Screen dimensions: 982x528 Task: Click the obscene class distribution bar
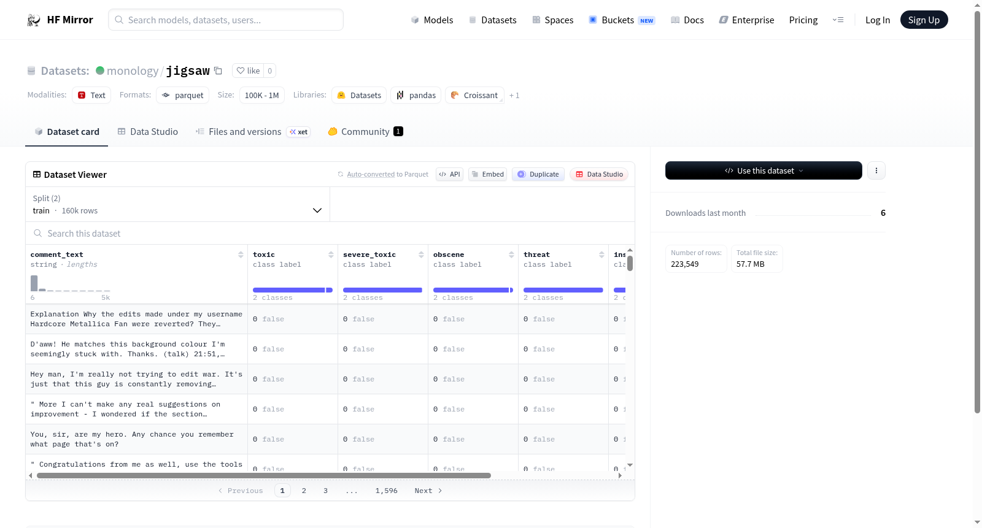click(x=473, y=290)
